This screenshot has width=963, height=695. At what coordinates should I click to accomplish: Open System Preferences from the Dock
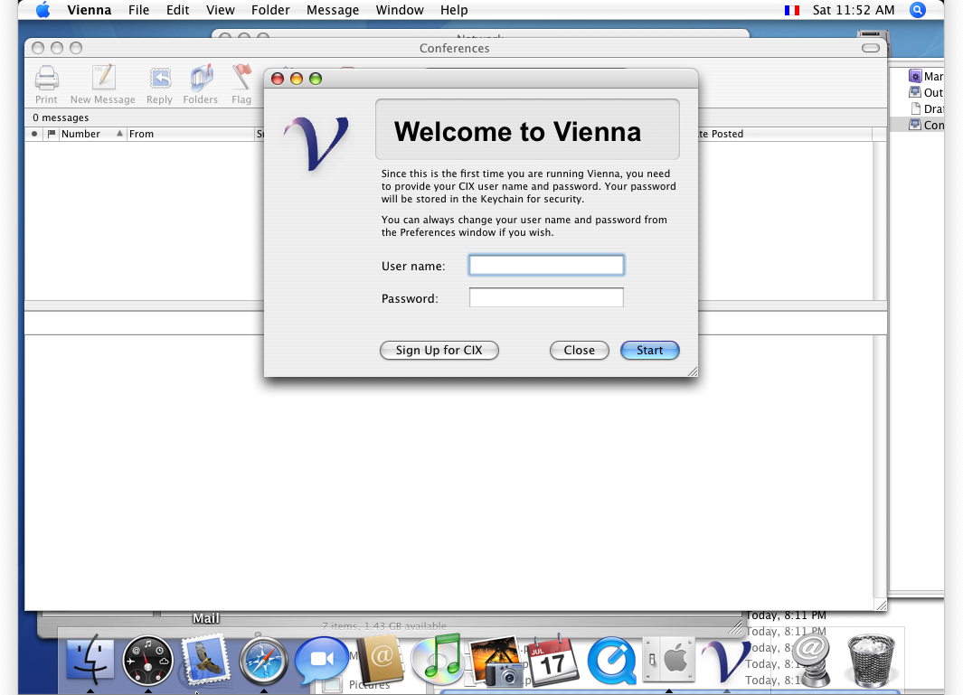click(669, 660)
